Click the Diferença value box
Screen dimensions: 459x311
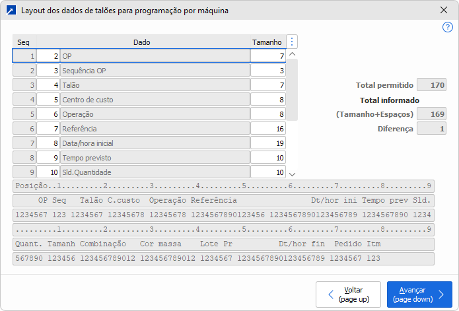point(432,129)
